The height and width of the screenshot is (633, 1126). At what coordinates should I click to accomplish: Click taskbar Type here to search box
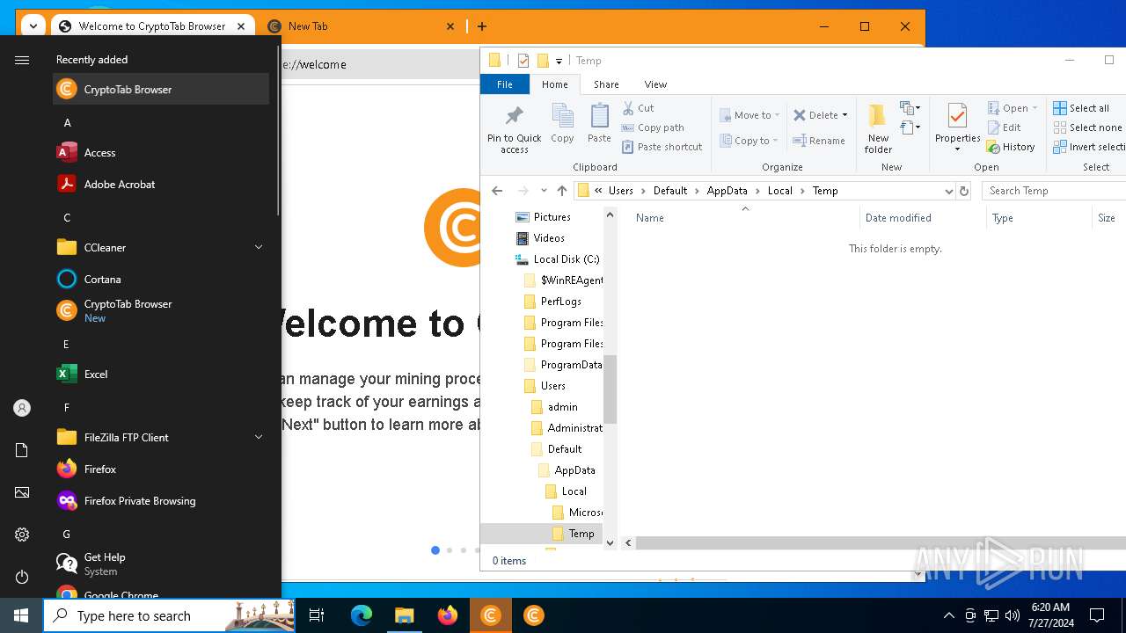point(170,615)
